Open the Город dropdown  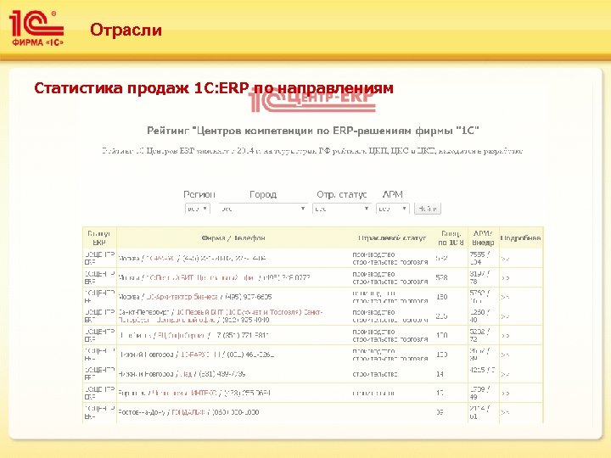point(262,209)
